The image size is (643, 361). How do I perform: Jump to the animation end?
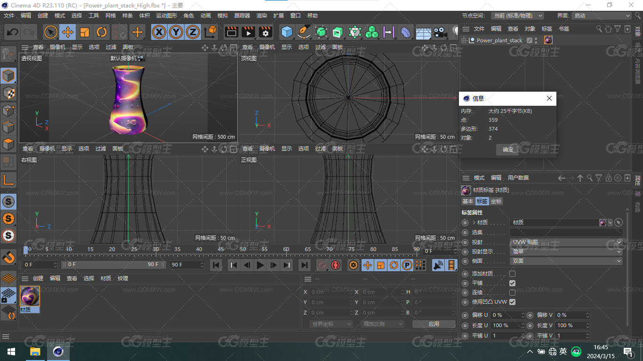305,265
